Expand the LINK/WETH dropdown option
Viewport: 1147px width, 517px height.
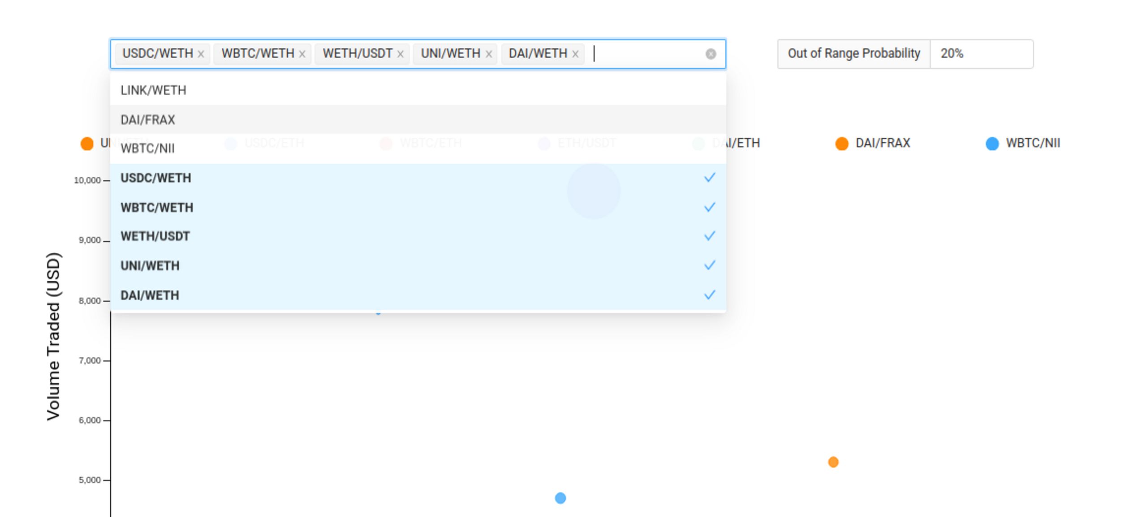(417, 90)
